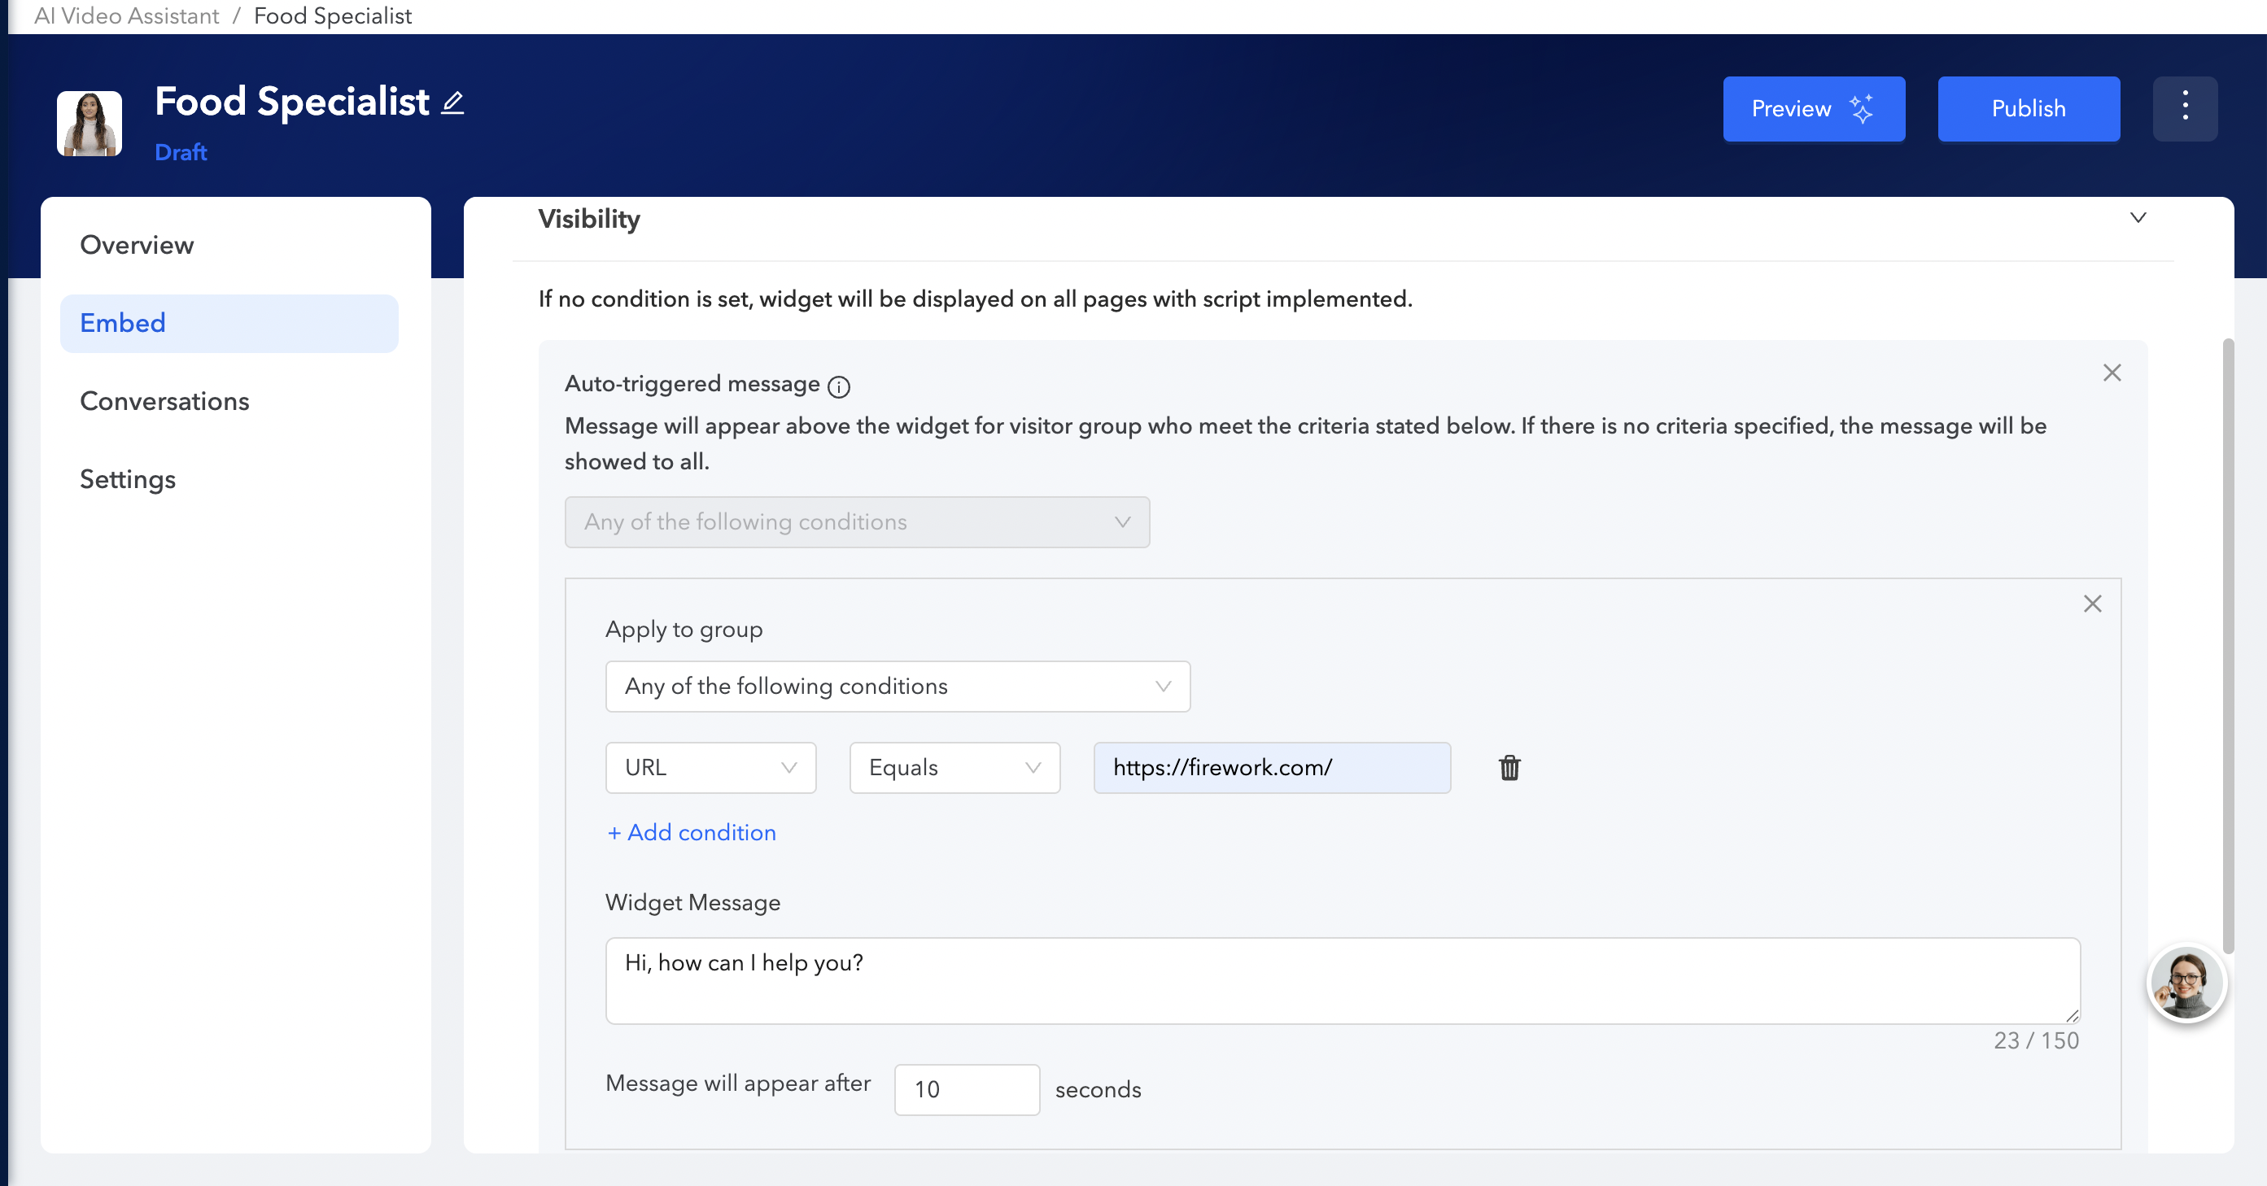Click the Food Specialist breadcrumb text

coord(333,15)
